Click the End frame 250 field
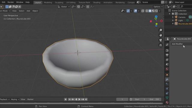The width and height of the screenshot is (192, 108). [154, 99]
